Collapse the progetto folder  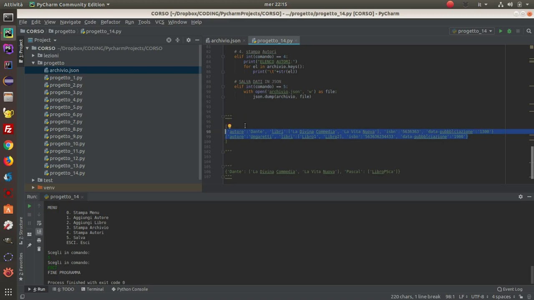(x=33, y=63)
